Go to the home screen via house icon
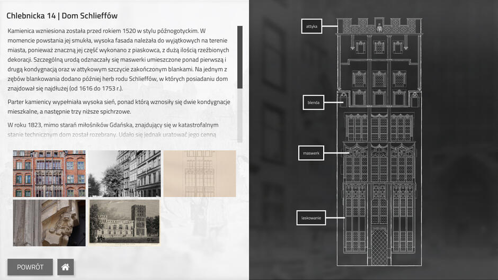Viewport: 498px width, 280px height. 65,267
